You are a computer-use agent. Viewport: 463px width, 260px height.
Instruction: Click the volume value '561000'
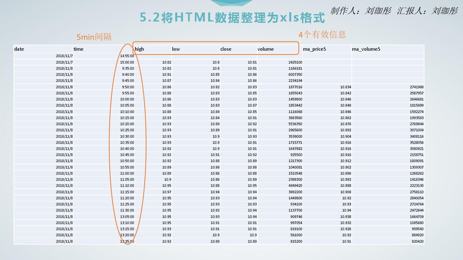(296, 235)
